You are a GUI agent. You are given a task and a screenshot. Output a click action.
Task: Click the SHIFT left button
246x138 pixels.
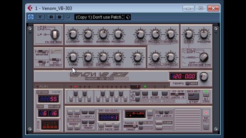pos(85,112)
